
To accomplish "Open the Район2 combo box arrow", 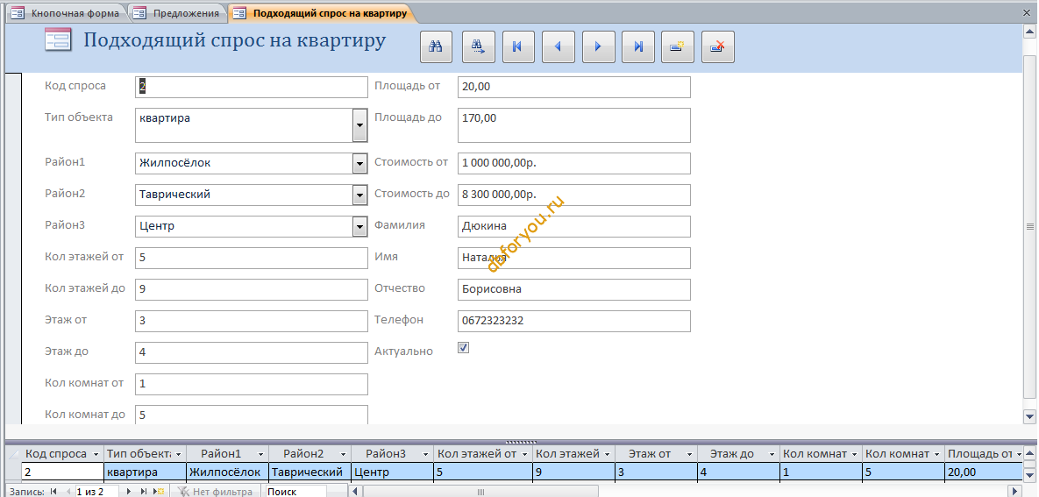I will (359, 195).
